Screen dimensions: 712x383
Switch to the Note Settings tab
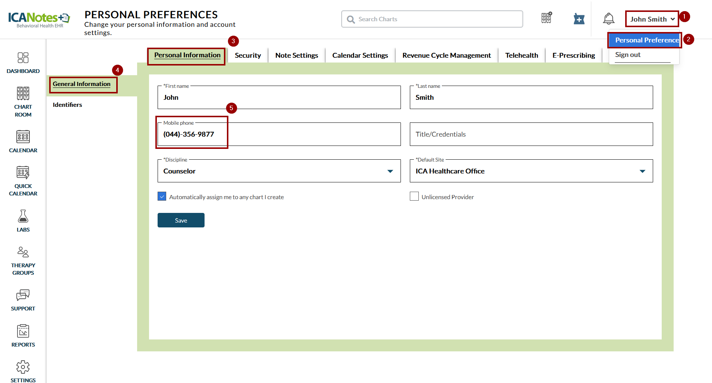click(297, 55)
